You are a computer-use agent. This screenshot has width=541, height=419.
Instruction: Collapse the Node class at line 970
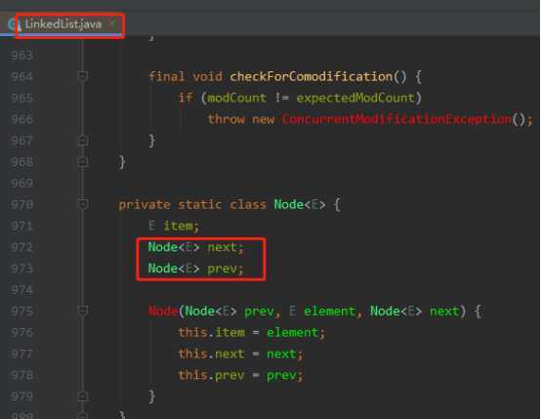pyautogui.click(x=82, y=204)
